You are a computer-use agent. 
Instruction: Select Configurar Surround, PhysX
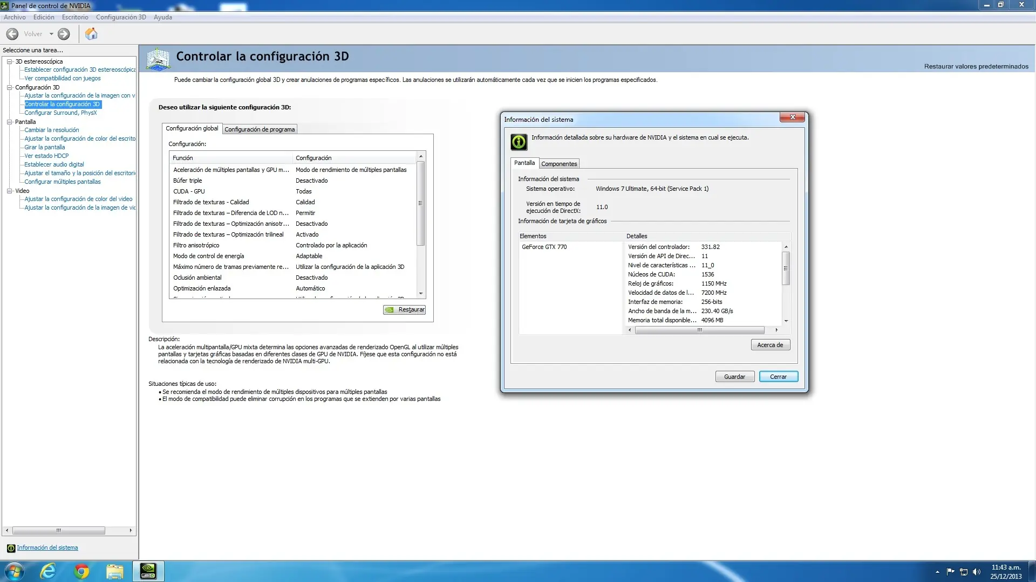(60, 113)
